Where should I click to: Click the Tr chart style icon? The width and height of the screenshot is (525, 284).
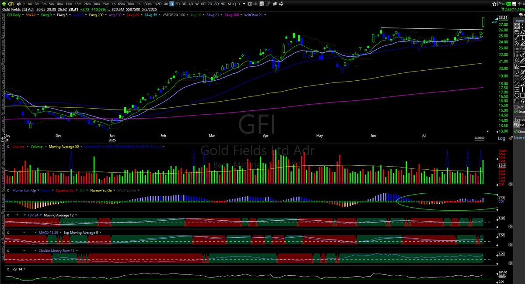point(250,3)
